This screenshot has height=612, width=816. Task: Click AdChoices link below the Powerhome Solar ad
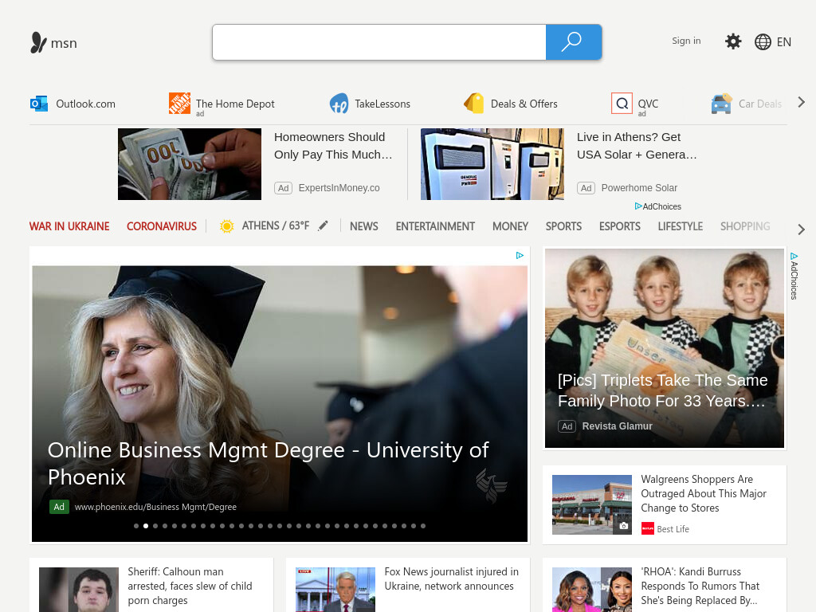click(657, 206)
